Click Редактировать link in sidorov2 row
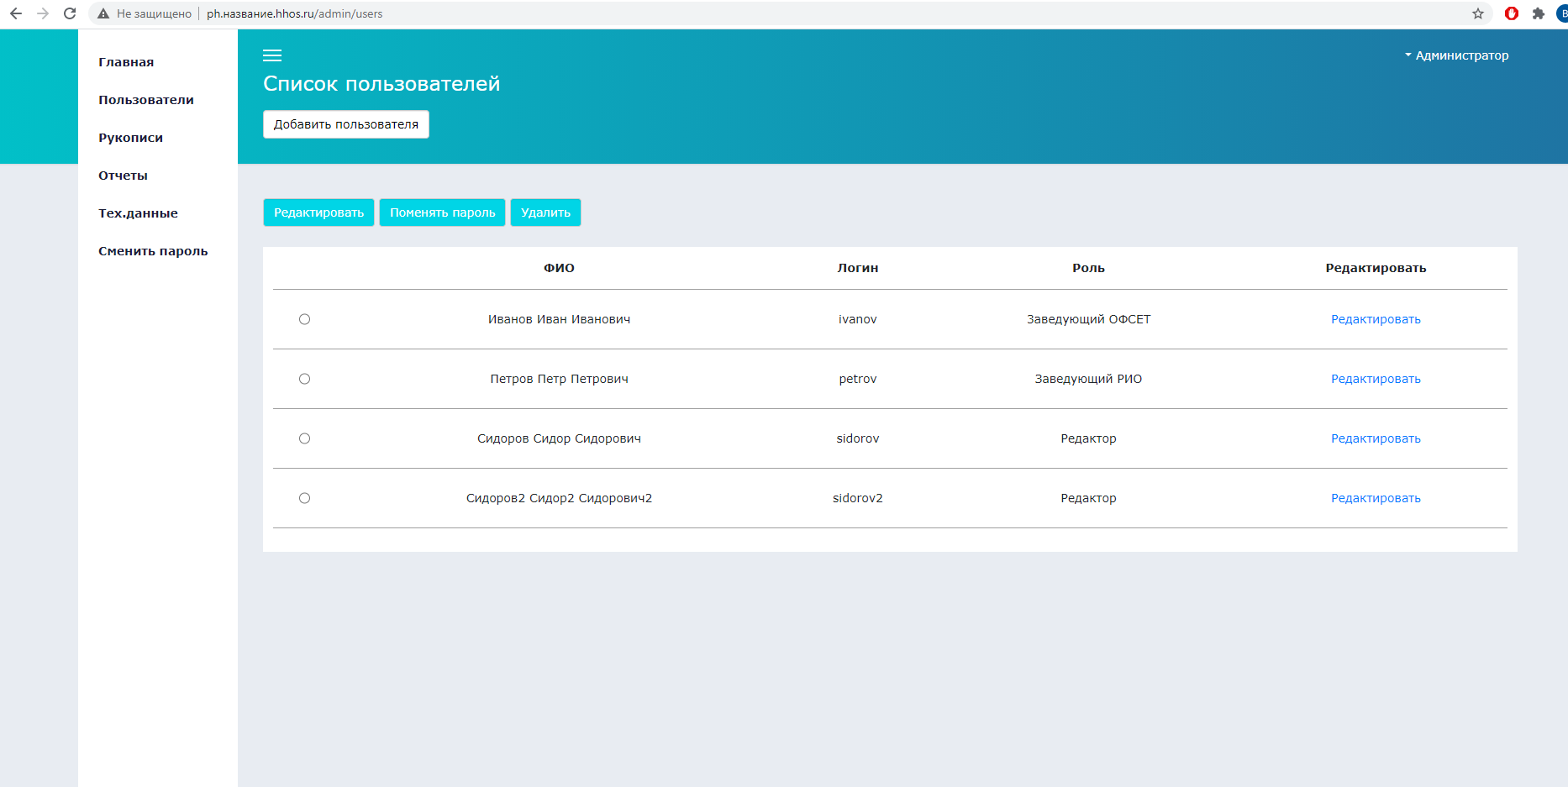This screenshot has width=1568, height=787. 1376,498
